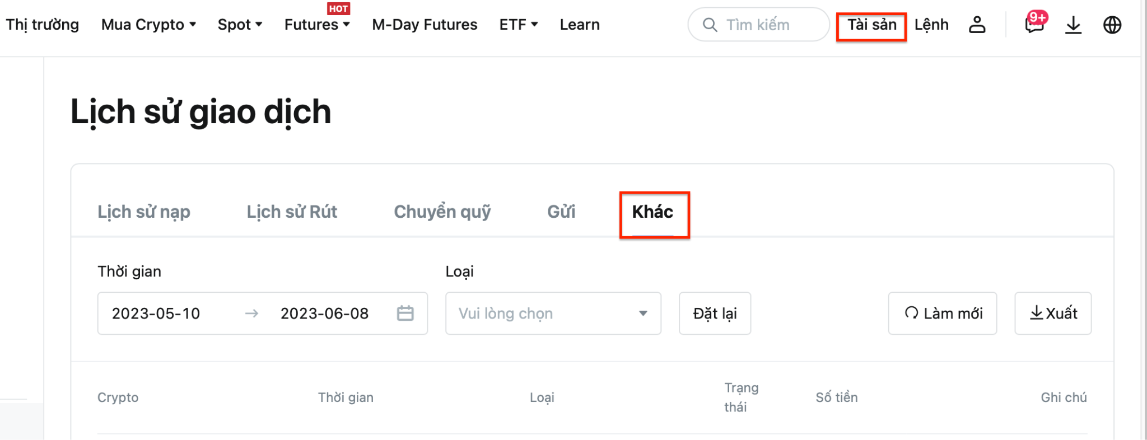This screenshot has height=440, width=1147.
Task: Open Tài sản in top navigation
Action: [x=871, y=25]
